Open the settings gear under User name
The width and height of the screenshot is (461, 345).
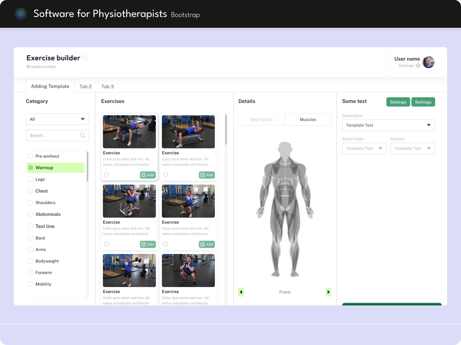(418, 65)
